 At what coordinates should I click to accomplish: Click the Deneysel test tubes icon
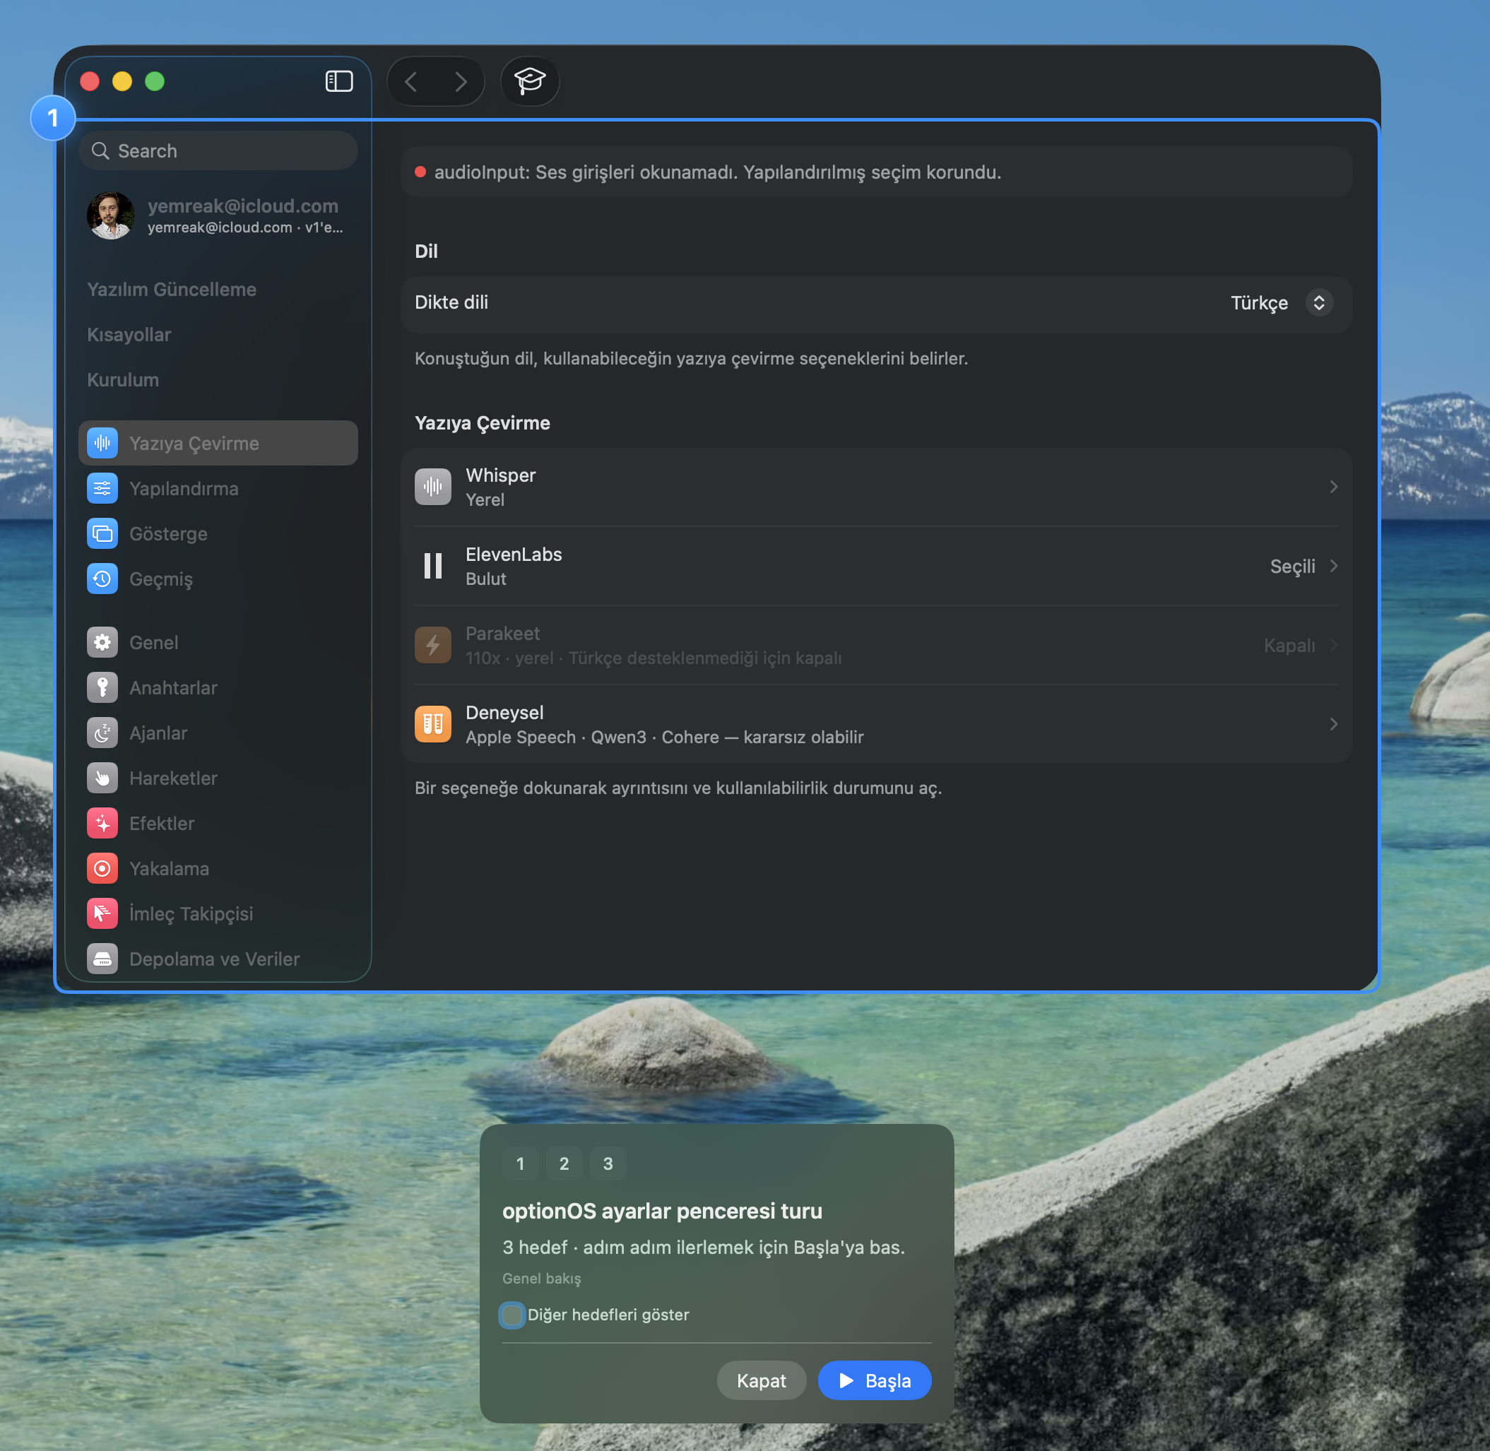[x=433, y=724]
